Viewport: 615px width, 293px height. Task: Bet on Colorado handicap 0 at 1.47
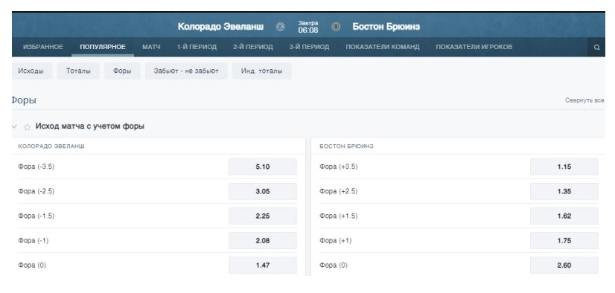(x=263, y=265)
